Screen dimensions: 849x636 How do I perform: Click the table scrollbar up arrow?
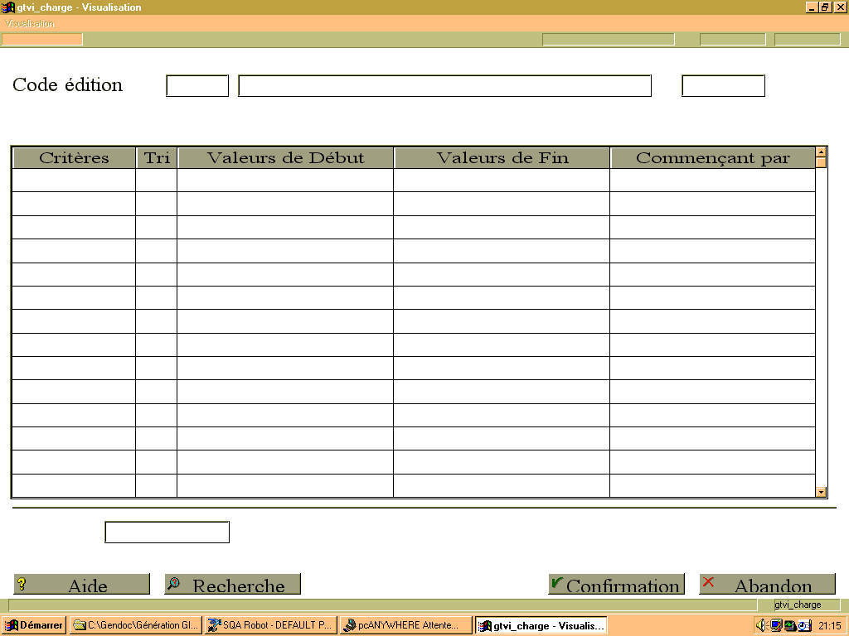(x=821, y=152)
